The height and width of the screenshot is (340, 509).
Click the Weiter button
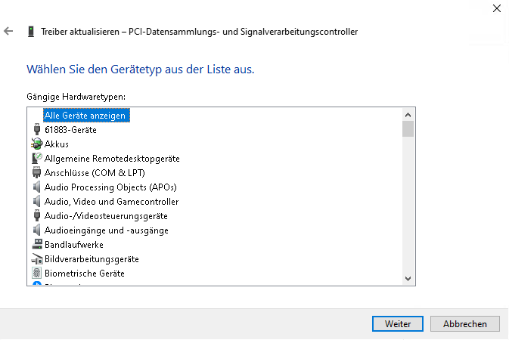[398, 324]
